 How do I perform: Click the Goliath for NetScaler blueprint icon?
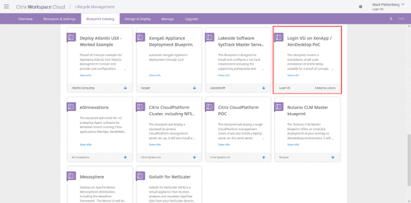pyautogui.click(x=141, y=176)
